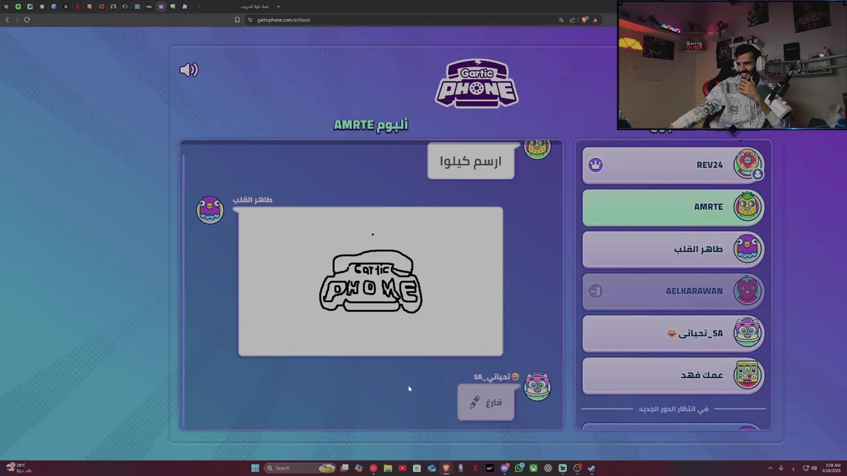Click the Gartic Phone logo
Viewport: 847px width, 476px height.
pos(476,83)
